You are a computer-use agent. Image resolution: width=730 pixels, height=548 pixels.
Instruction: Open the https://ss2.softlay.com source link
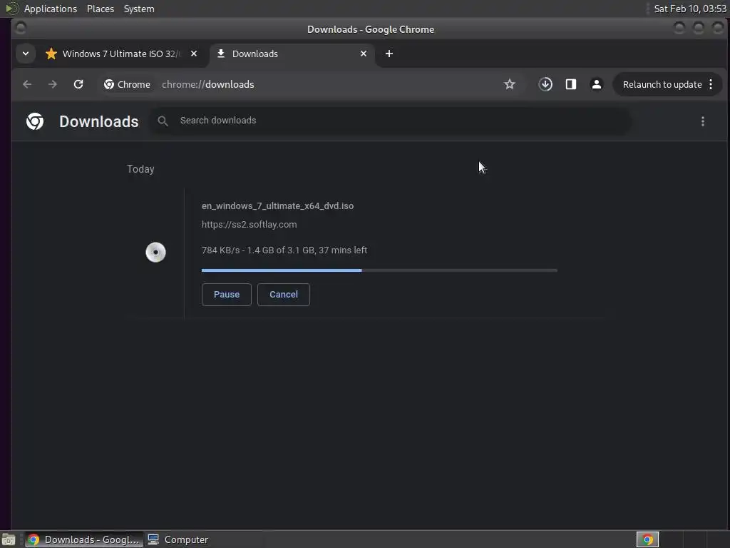click(249, 225)
